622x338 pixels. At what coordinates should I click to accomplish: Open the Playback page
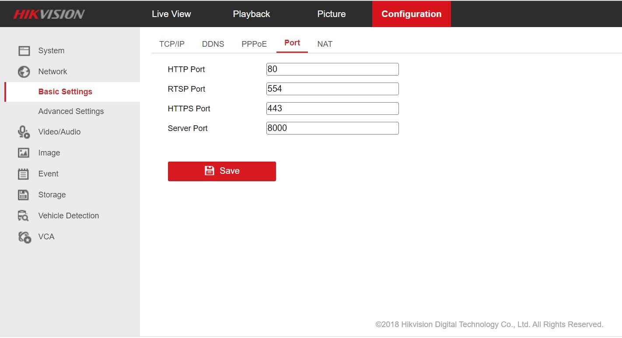click(252, 14)
